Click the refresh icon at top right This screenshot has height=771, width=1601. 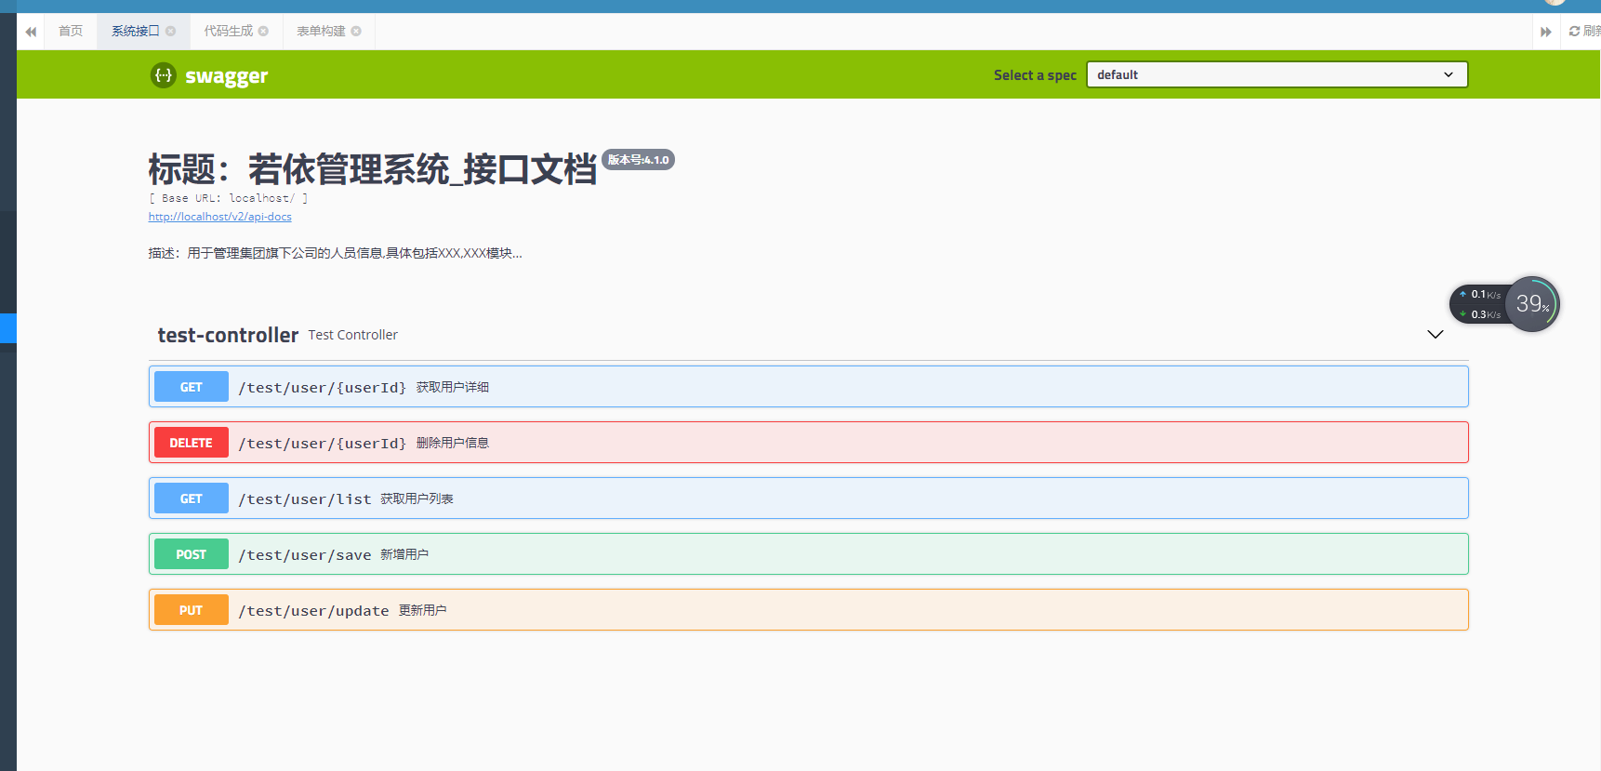(1574, 32)
